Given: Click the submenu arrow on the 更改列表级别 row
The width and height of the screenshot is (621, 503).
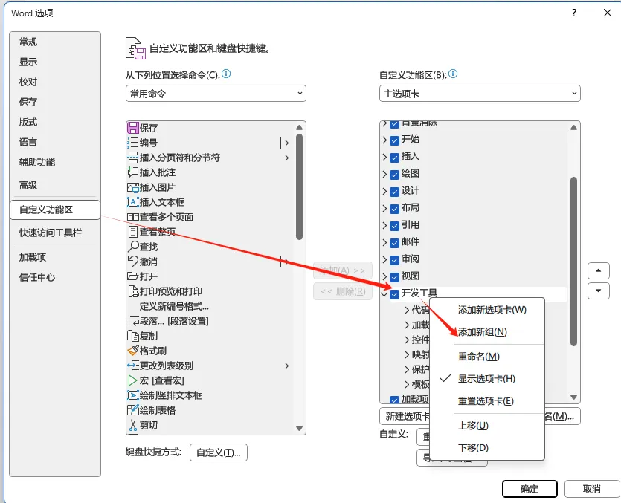Looking at the screenshot, I should tap(287, 366).
